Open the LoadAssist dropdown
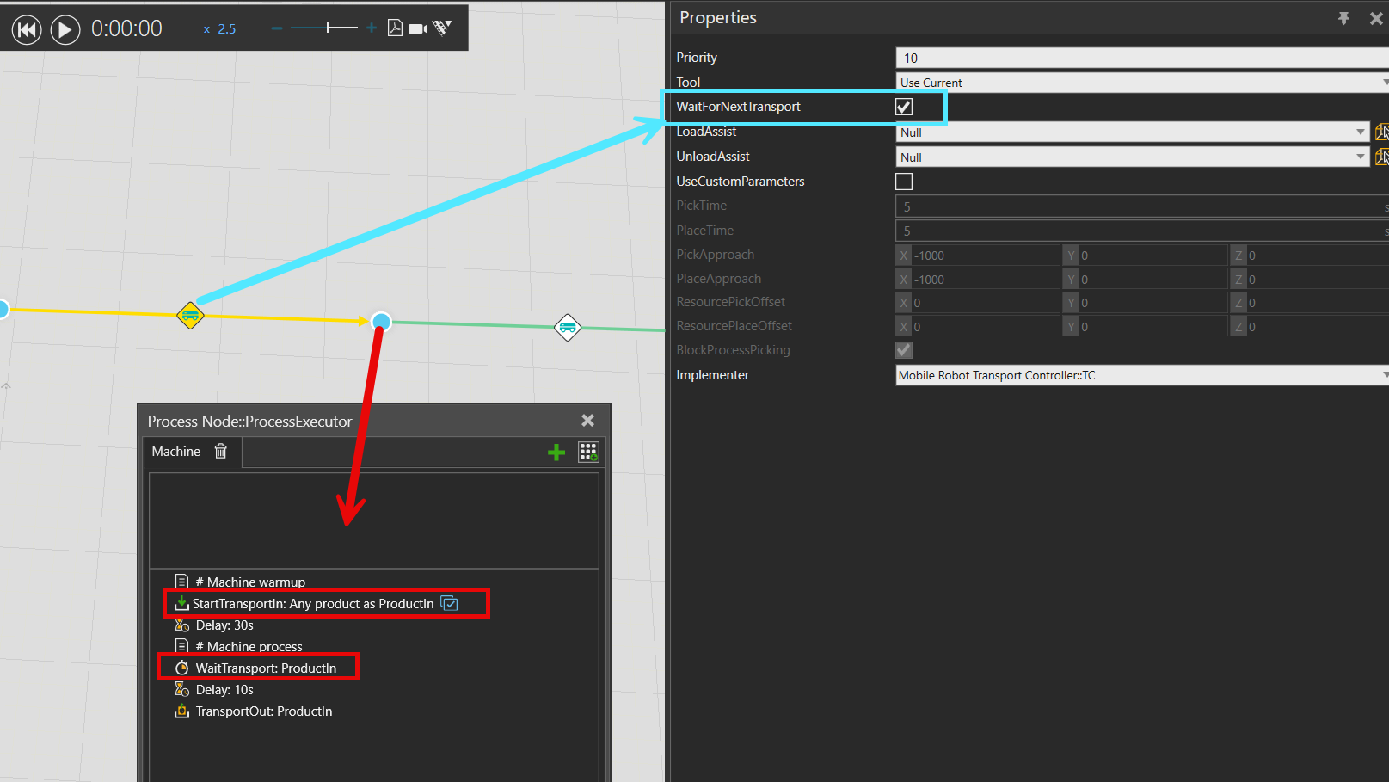 coord(1361,132)
